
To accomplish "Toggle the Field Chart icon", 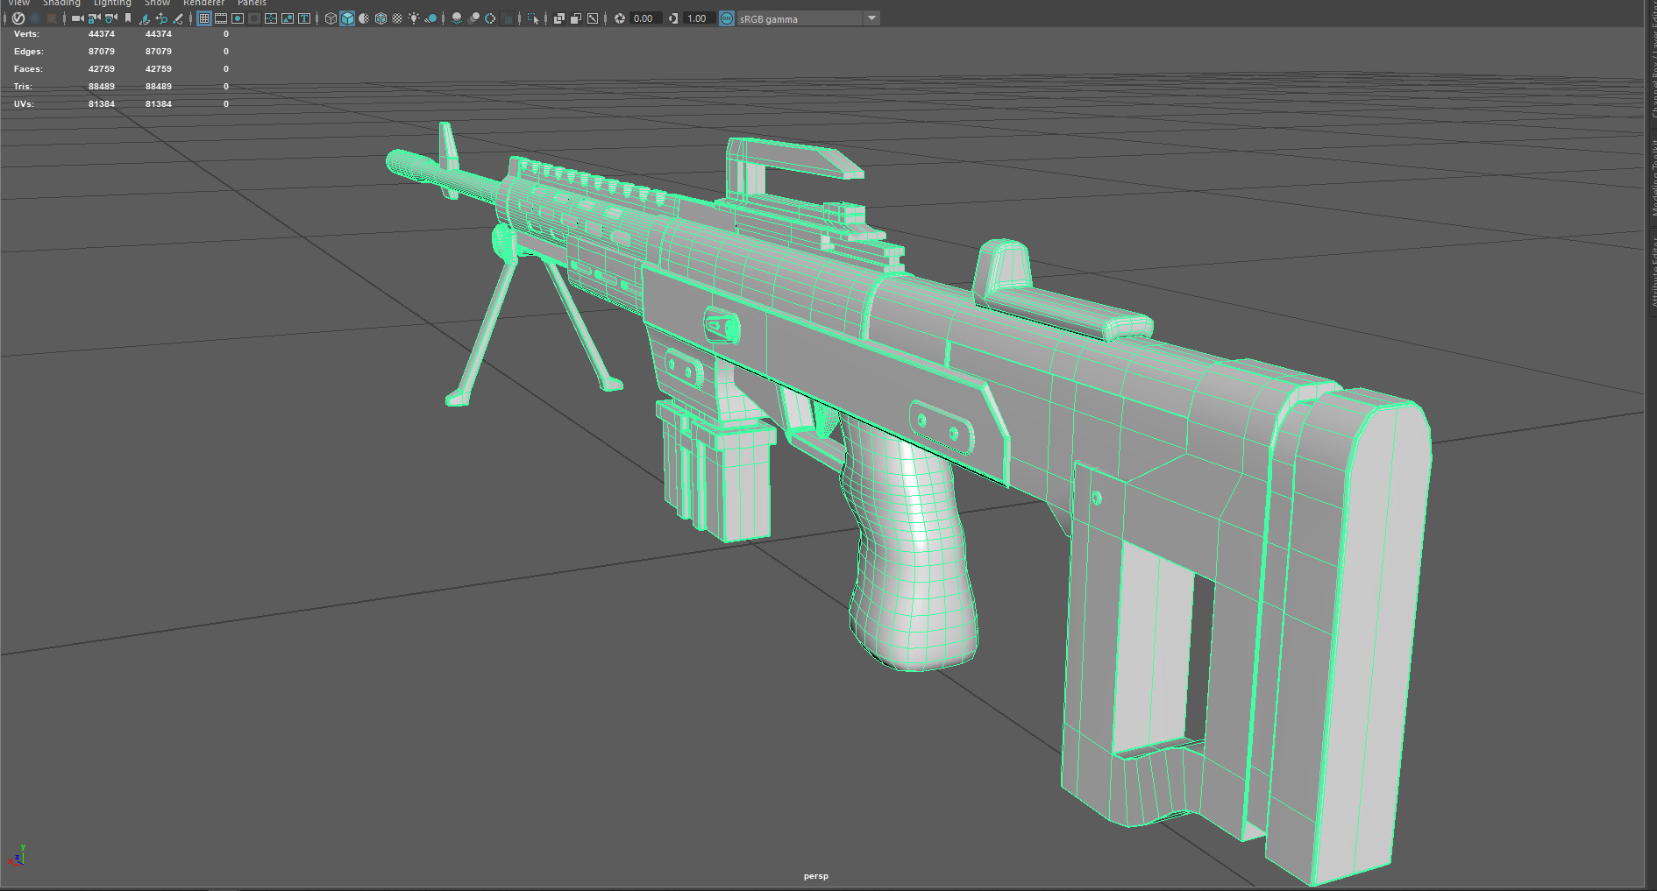I will pyautogui.click(x=271, y=18).
